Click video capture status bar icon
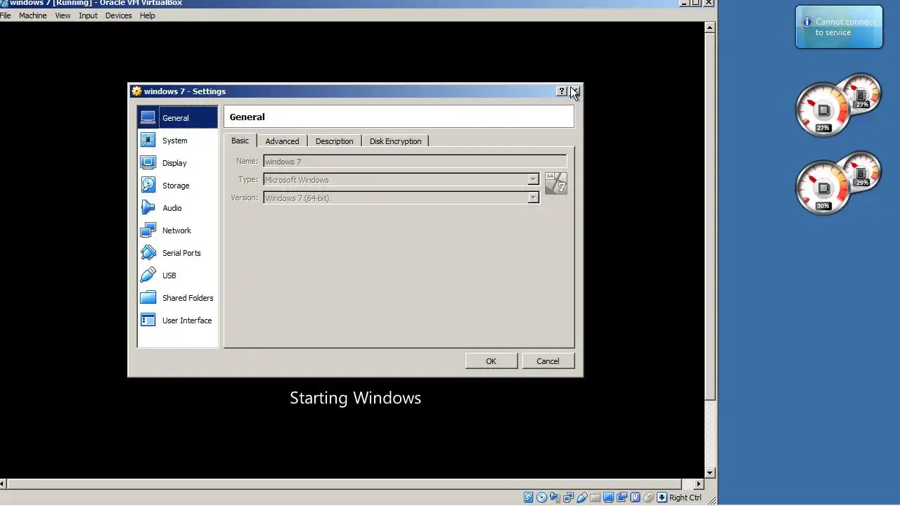Viewport: 900px width, 506px height. pos(622,498)
